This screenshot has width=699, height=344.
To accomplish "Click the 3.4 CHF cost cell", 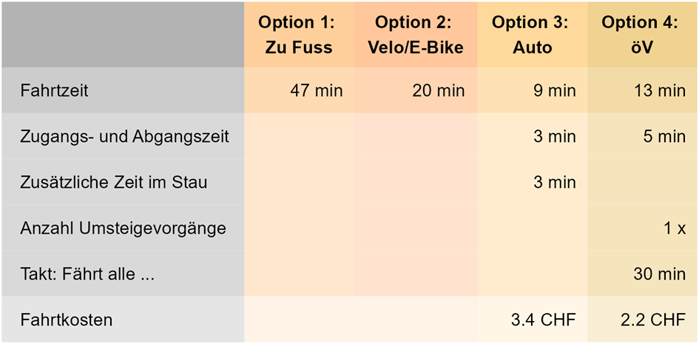I will click(543, 320).
